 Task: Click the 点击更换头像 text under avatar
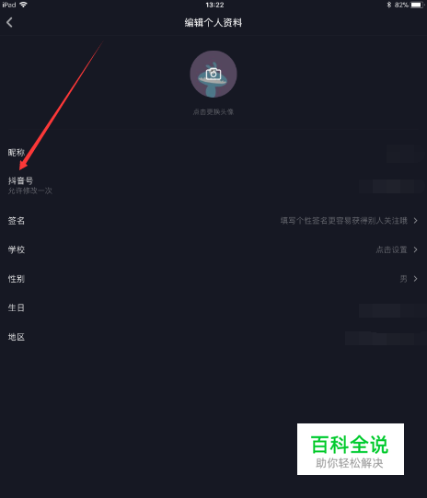[x=213, y=111]
